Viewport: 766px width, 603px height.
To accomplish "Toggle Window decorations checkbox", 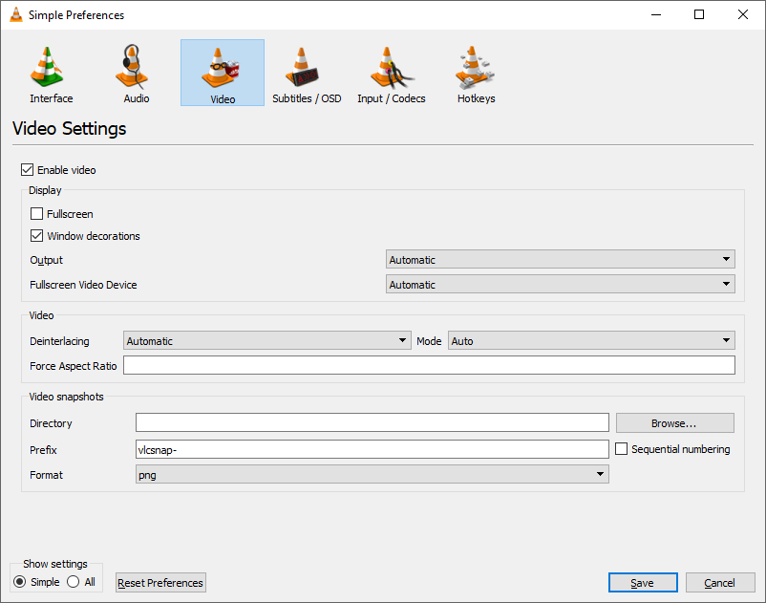I will coord(37,236).
